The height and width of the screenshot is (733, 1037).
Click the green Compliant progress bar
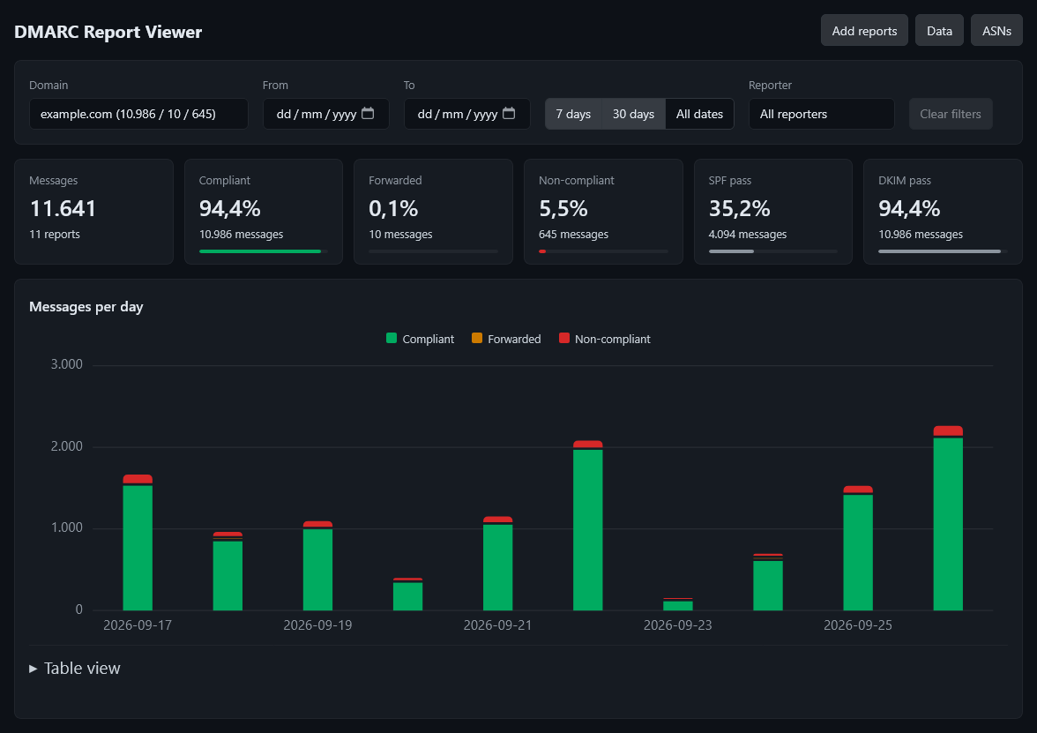(x=260, y=251)
